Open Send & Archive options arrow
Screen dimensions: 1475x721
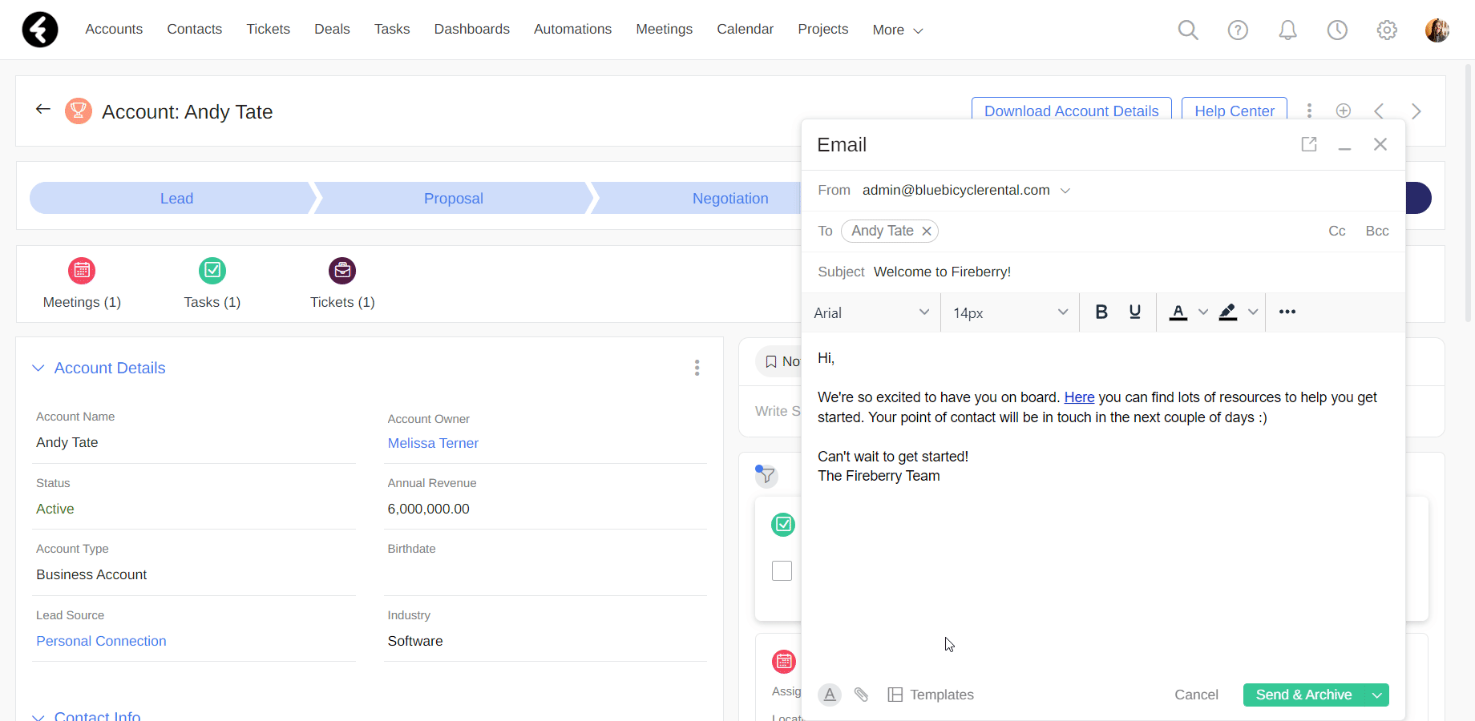(x=1377, y=695)
